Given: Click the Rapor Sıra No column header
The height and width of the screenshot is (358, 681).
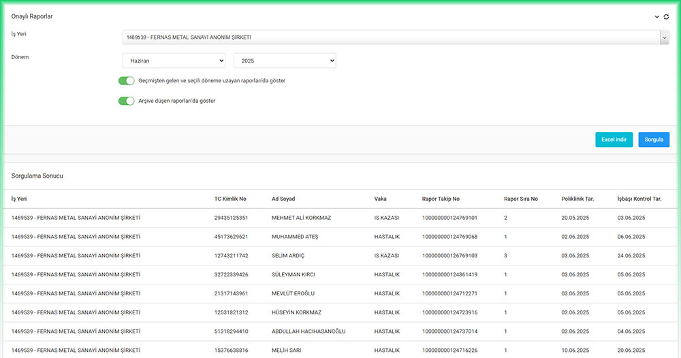Looking at the screenshot, I should pos(521,199).
